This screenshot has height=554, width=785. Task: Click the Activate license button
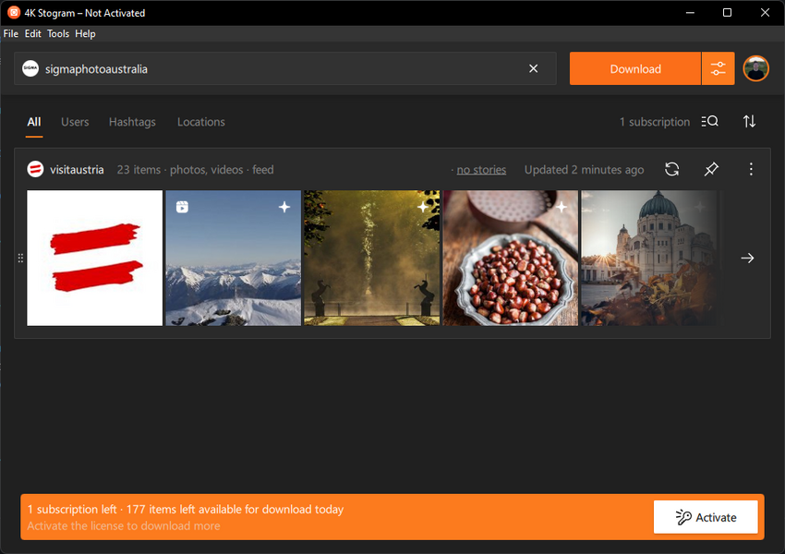pos(706,517)
